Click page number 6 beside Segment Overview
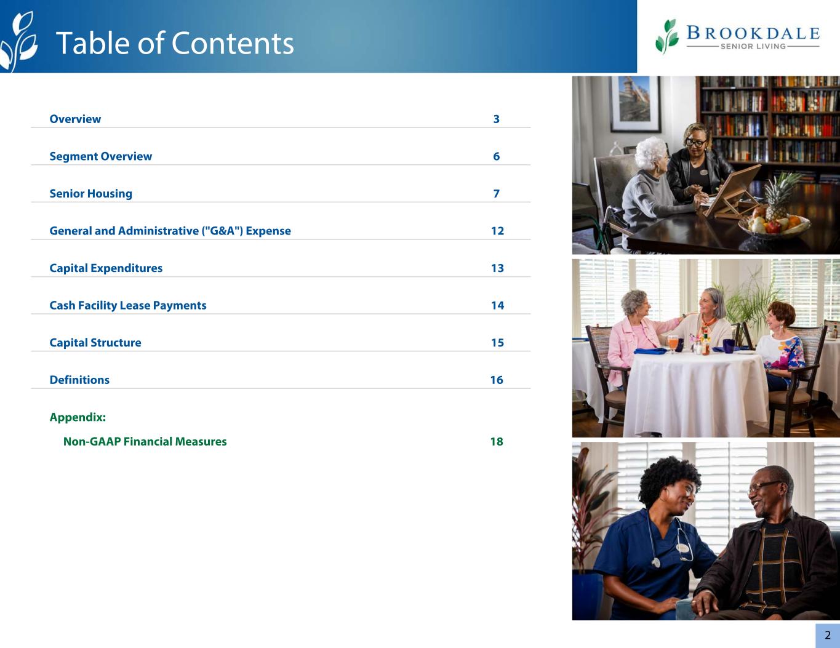Viewport: 840px width, 648px height. pyautogui.click(x=496, y=156)
